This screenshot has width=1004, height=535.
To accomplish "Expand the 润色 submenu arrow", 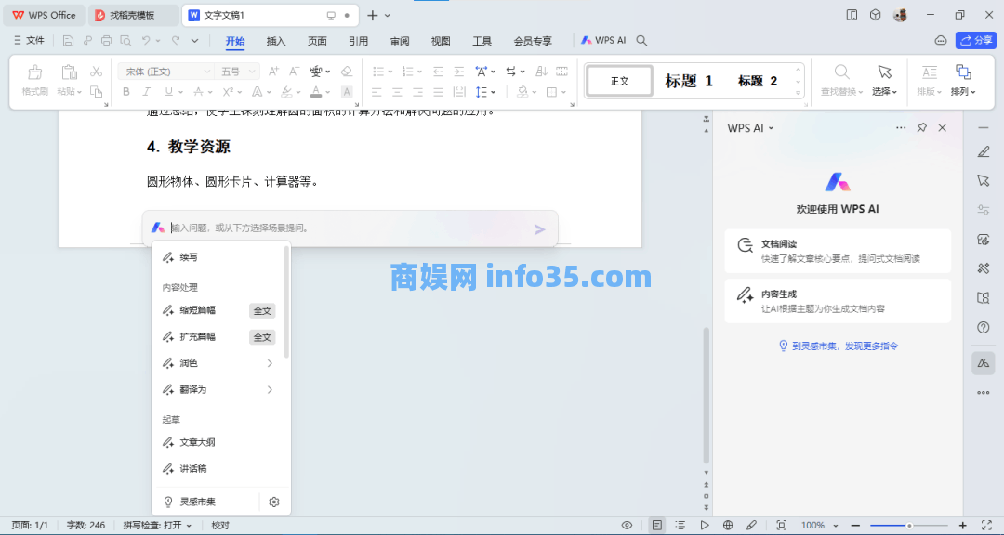I will coord(270,363).
